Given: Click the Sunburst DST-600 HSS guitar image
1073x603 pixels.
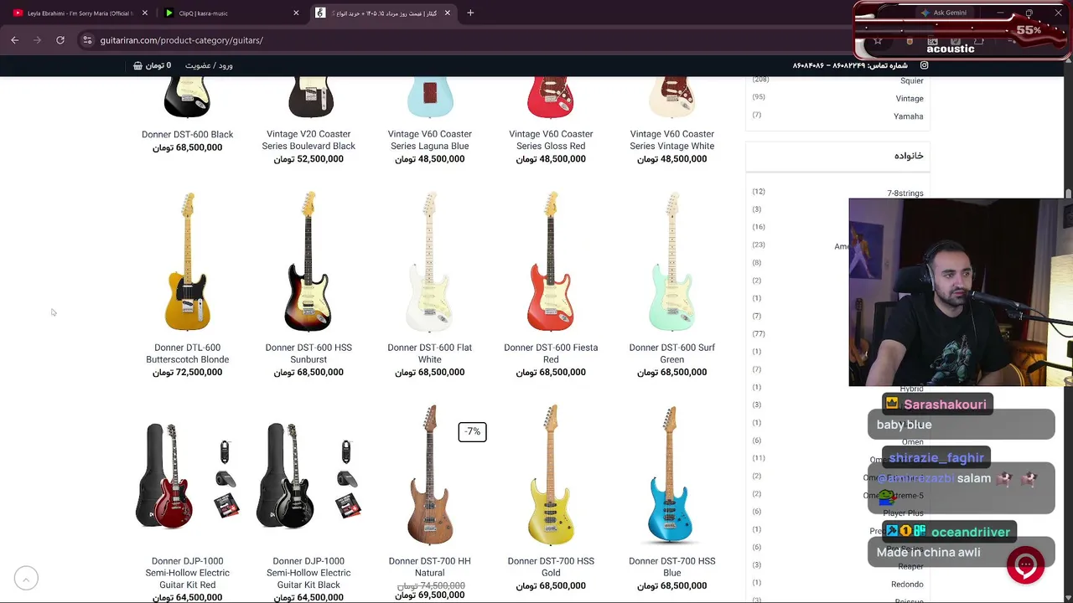Looking at the screenshot, I should tap(308, 262).
